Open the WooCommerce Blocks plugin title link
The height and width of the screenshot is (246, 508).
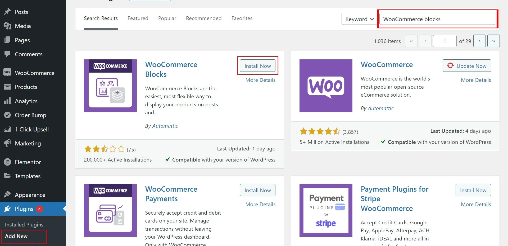(x=171, y=69)
